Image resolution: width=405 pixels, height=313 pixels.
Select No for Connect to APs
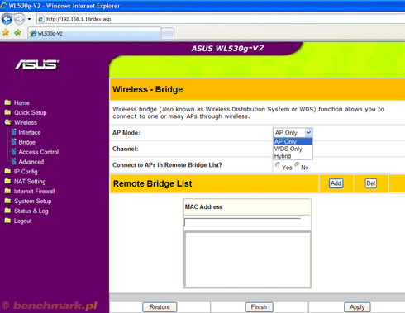click(297, 164)
